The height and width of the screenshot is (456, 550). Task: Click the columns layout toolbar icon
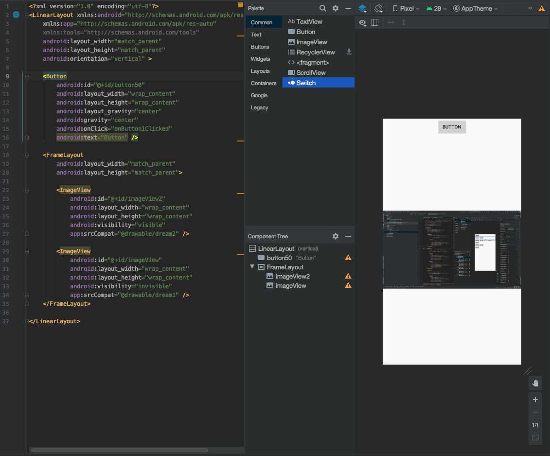(375, 22)
